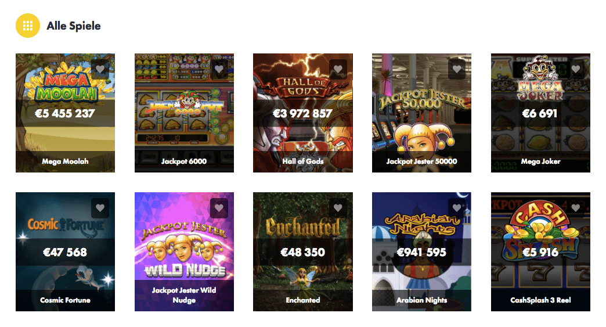Open the Enchanted game tile
Screen dimensions: 606x327
click(303, 251)
